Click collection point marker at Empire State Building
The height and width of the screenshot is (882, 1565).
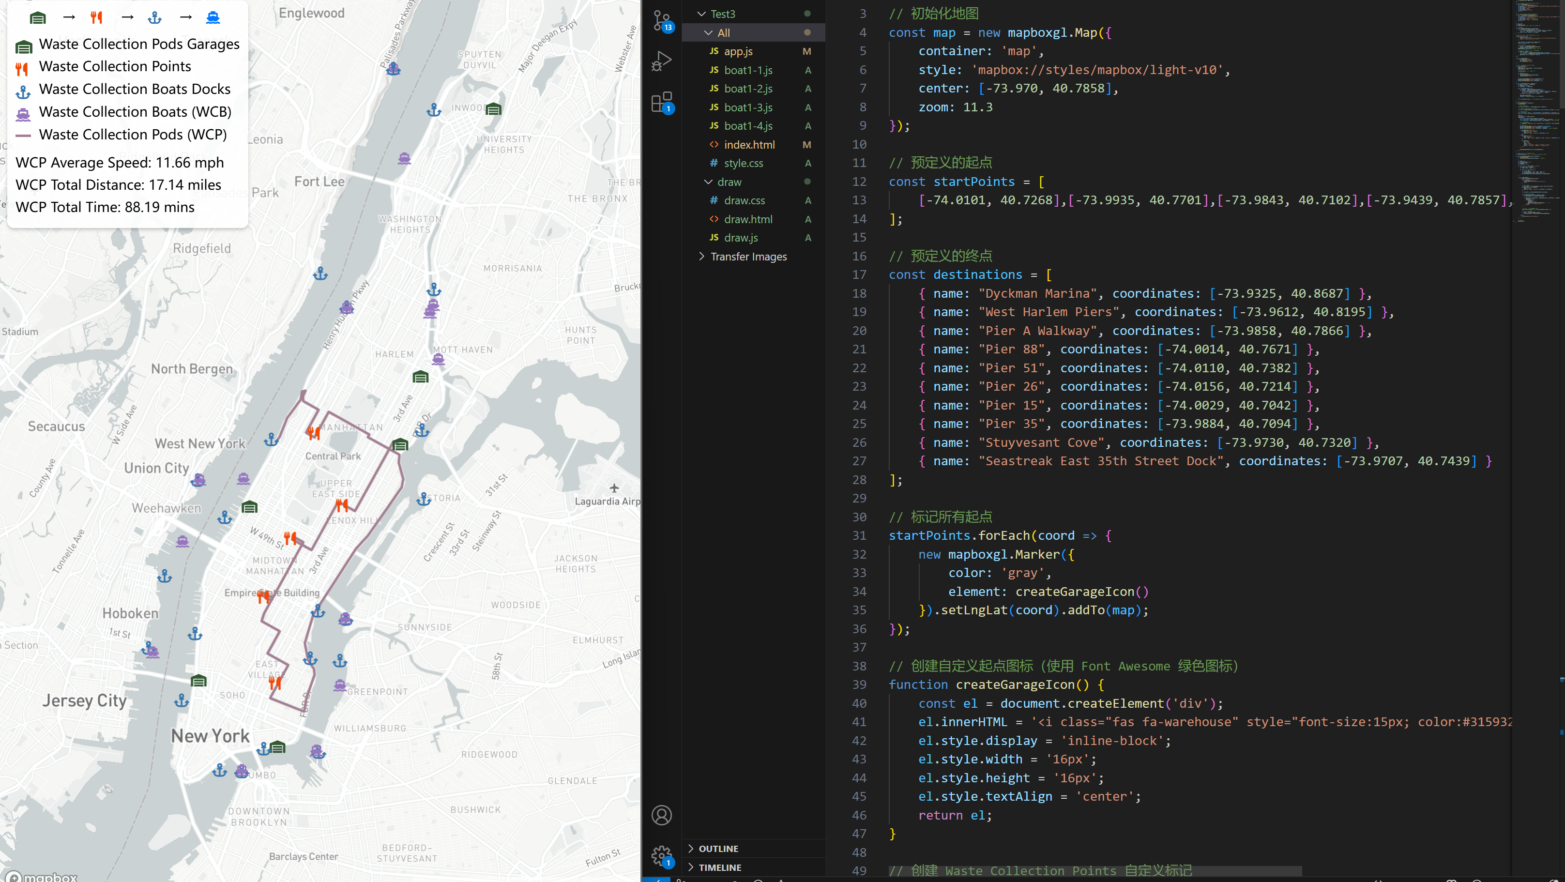pyautogui.click(x=263, y=596)
